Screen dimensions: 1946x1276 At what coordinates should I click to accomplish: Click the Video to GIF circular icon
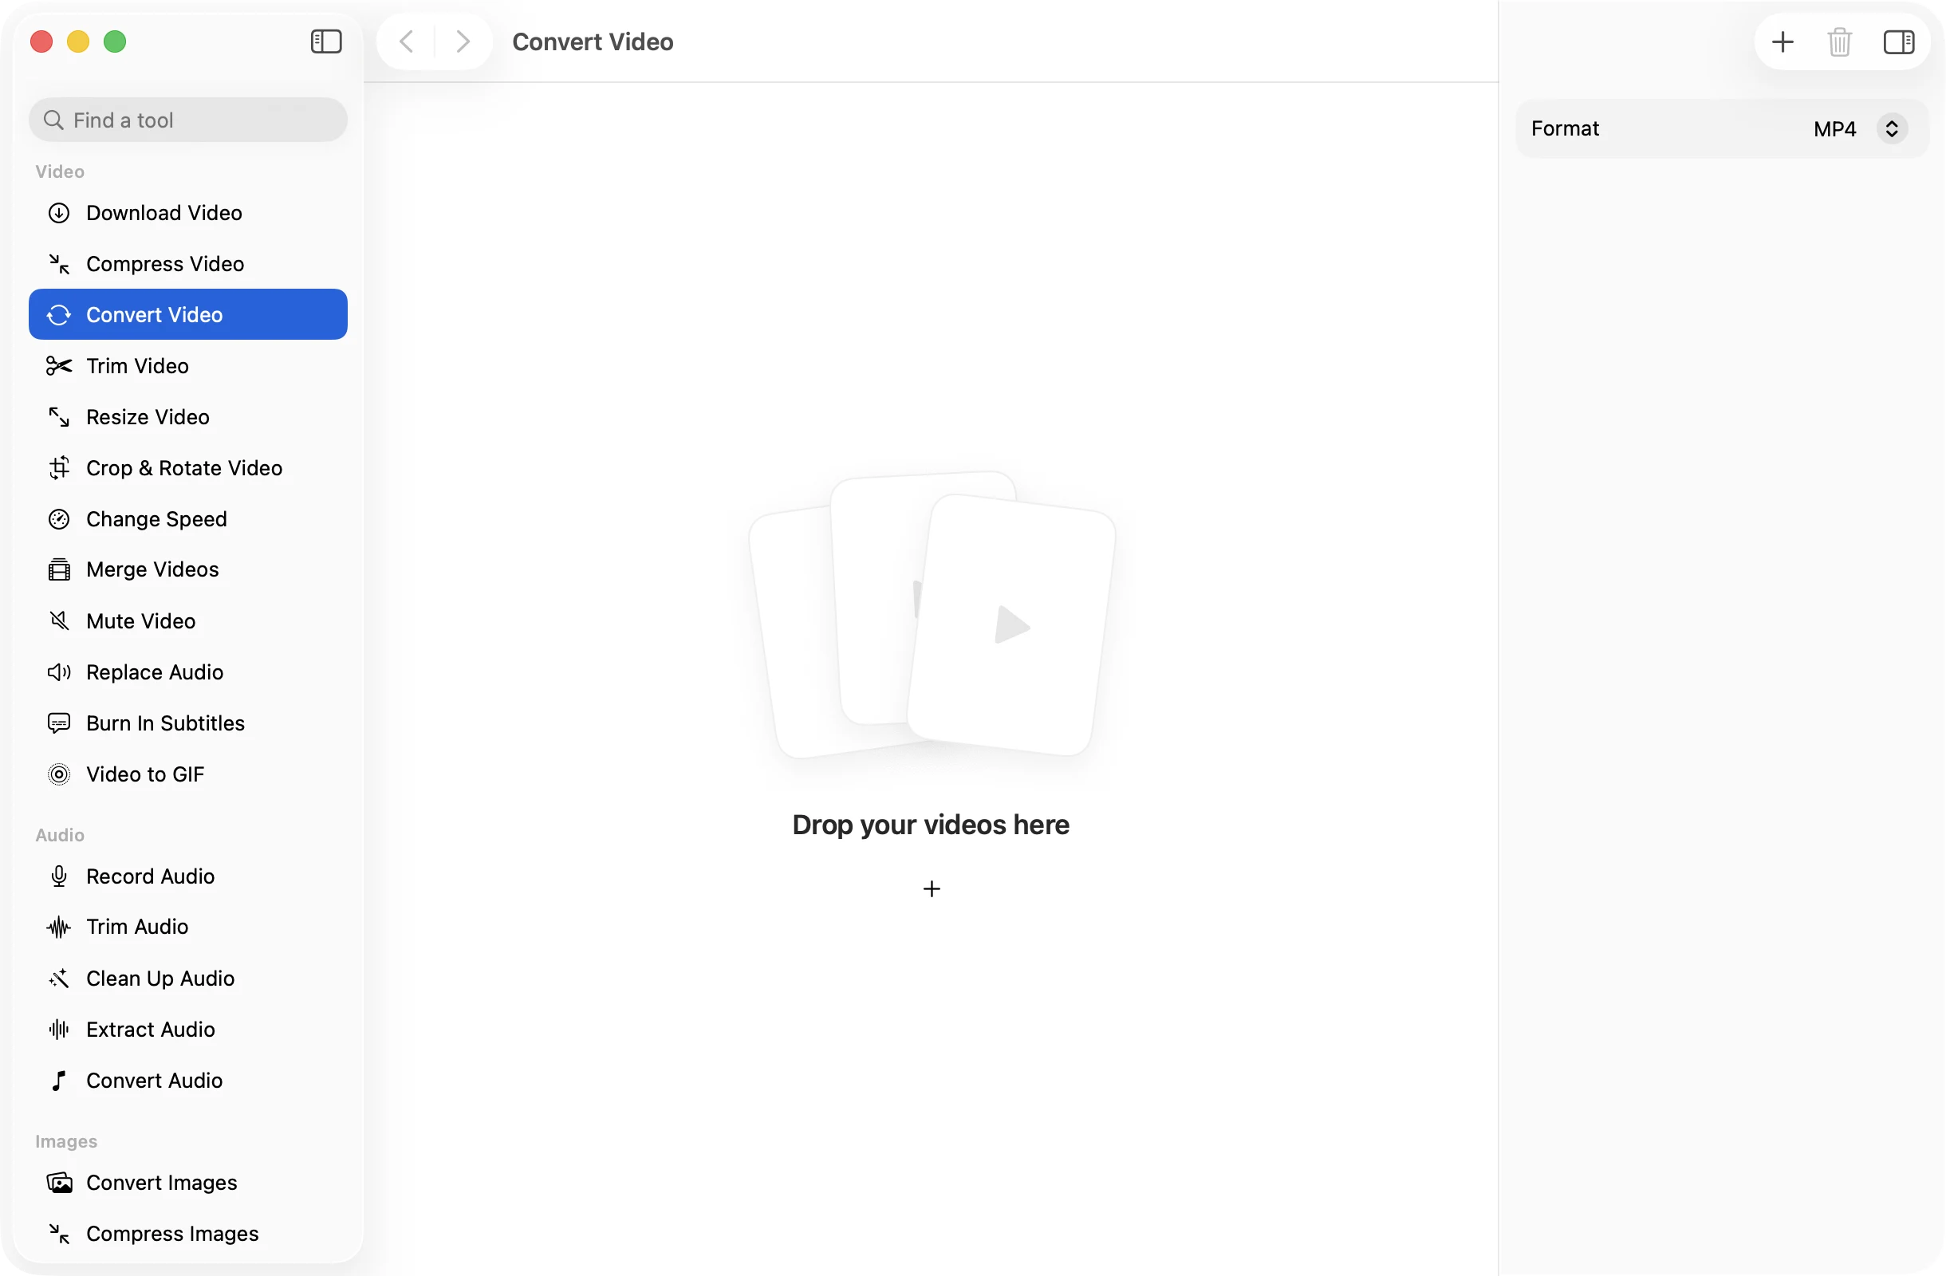click(59, 774)
